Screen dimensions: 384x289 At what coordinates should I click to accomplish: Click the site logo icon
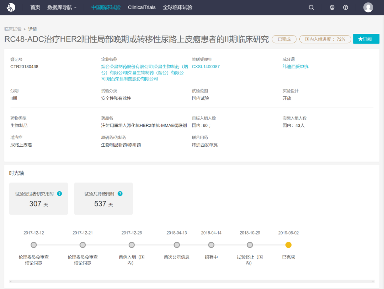point(11,7)
